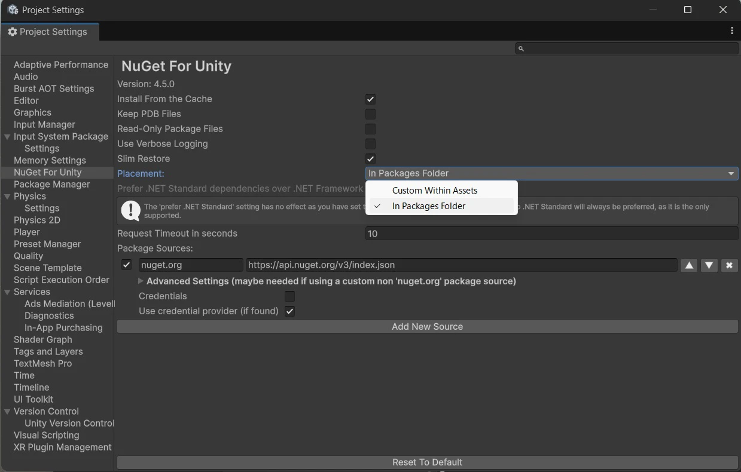
Task: Open In-App Purchasing settings
Action: click(x=63, y=327)
